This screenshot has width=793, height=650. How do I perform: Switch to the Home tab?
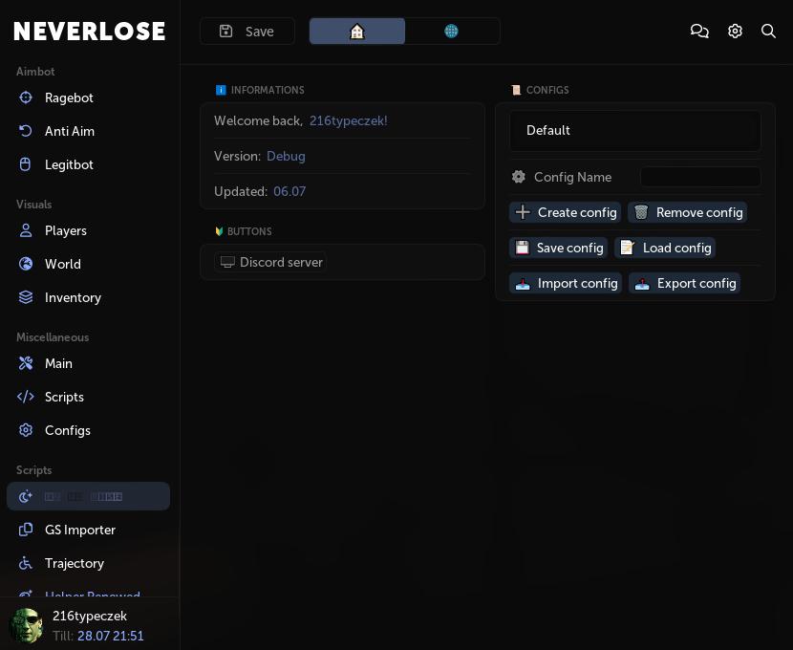tap(357, 31)
